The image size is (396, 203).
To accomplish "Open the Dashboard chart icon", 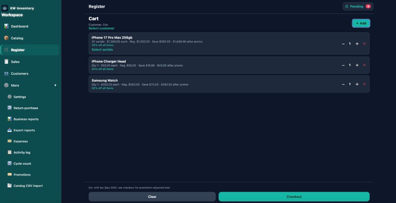I will (6, 26).
